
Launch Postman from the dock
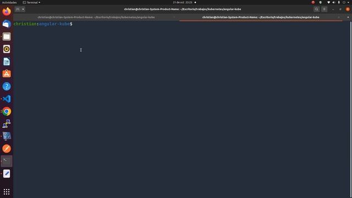[x=7, y=148]
